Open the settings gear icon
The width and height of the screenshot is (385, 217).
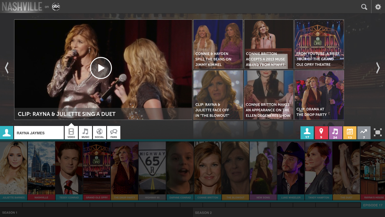click(378, 7)
